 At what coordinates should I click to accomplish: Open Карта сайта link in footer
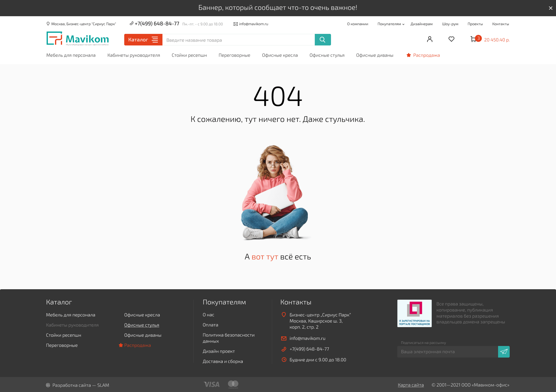(x=410, y=385)
